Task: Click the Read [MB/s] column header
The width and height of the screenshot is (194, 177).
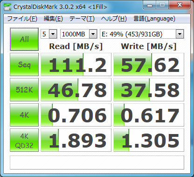Action: pos(76,46)
